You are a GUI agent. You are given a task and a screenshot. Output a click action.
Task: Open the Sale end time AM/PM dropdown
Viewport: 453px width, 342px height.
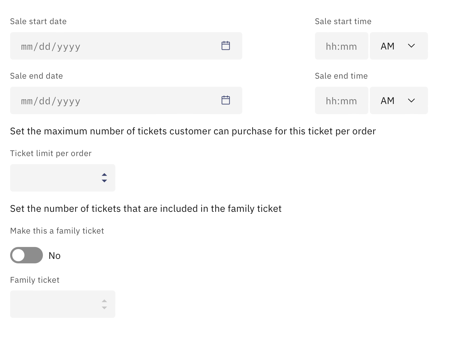[x=399, y=100]
